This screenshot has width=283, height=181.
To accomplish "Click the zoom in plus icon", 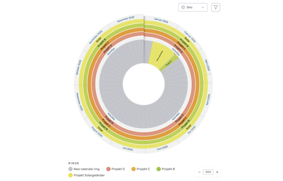I will tap(217, 172).
